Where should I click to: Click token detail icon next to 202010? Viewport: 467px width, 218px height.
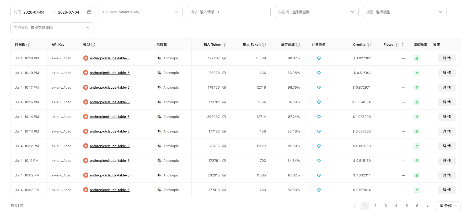tap(224, 175)
